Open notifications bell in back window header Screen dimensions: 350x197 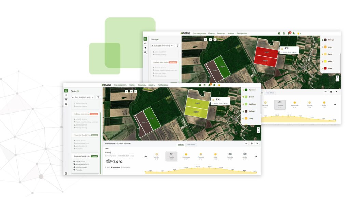click(x=289, y=33)
